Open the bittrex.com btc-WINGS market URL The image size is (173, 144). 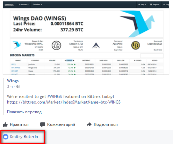(x=64, y=102)
